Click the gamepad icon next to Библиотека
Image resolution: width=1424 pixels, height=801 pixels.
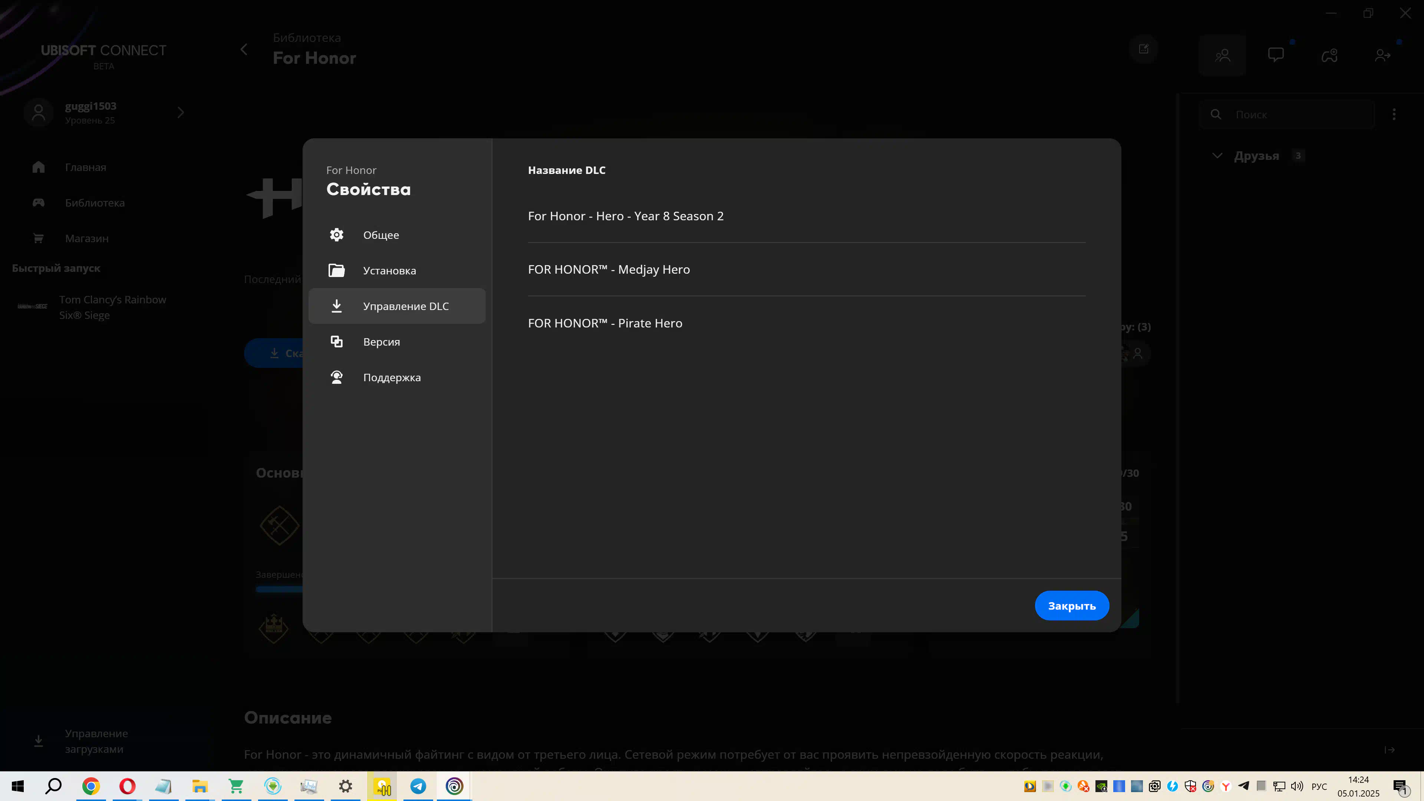[38, 203]
